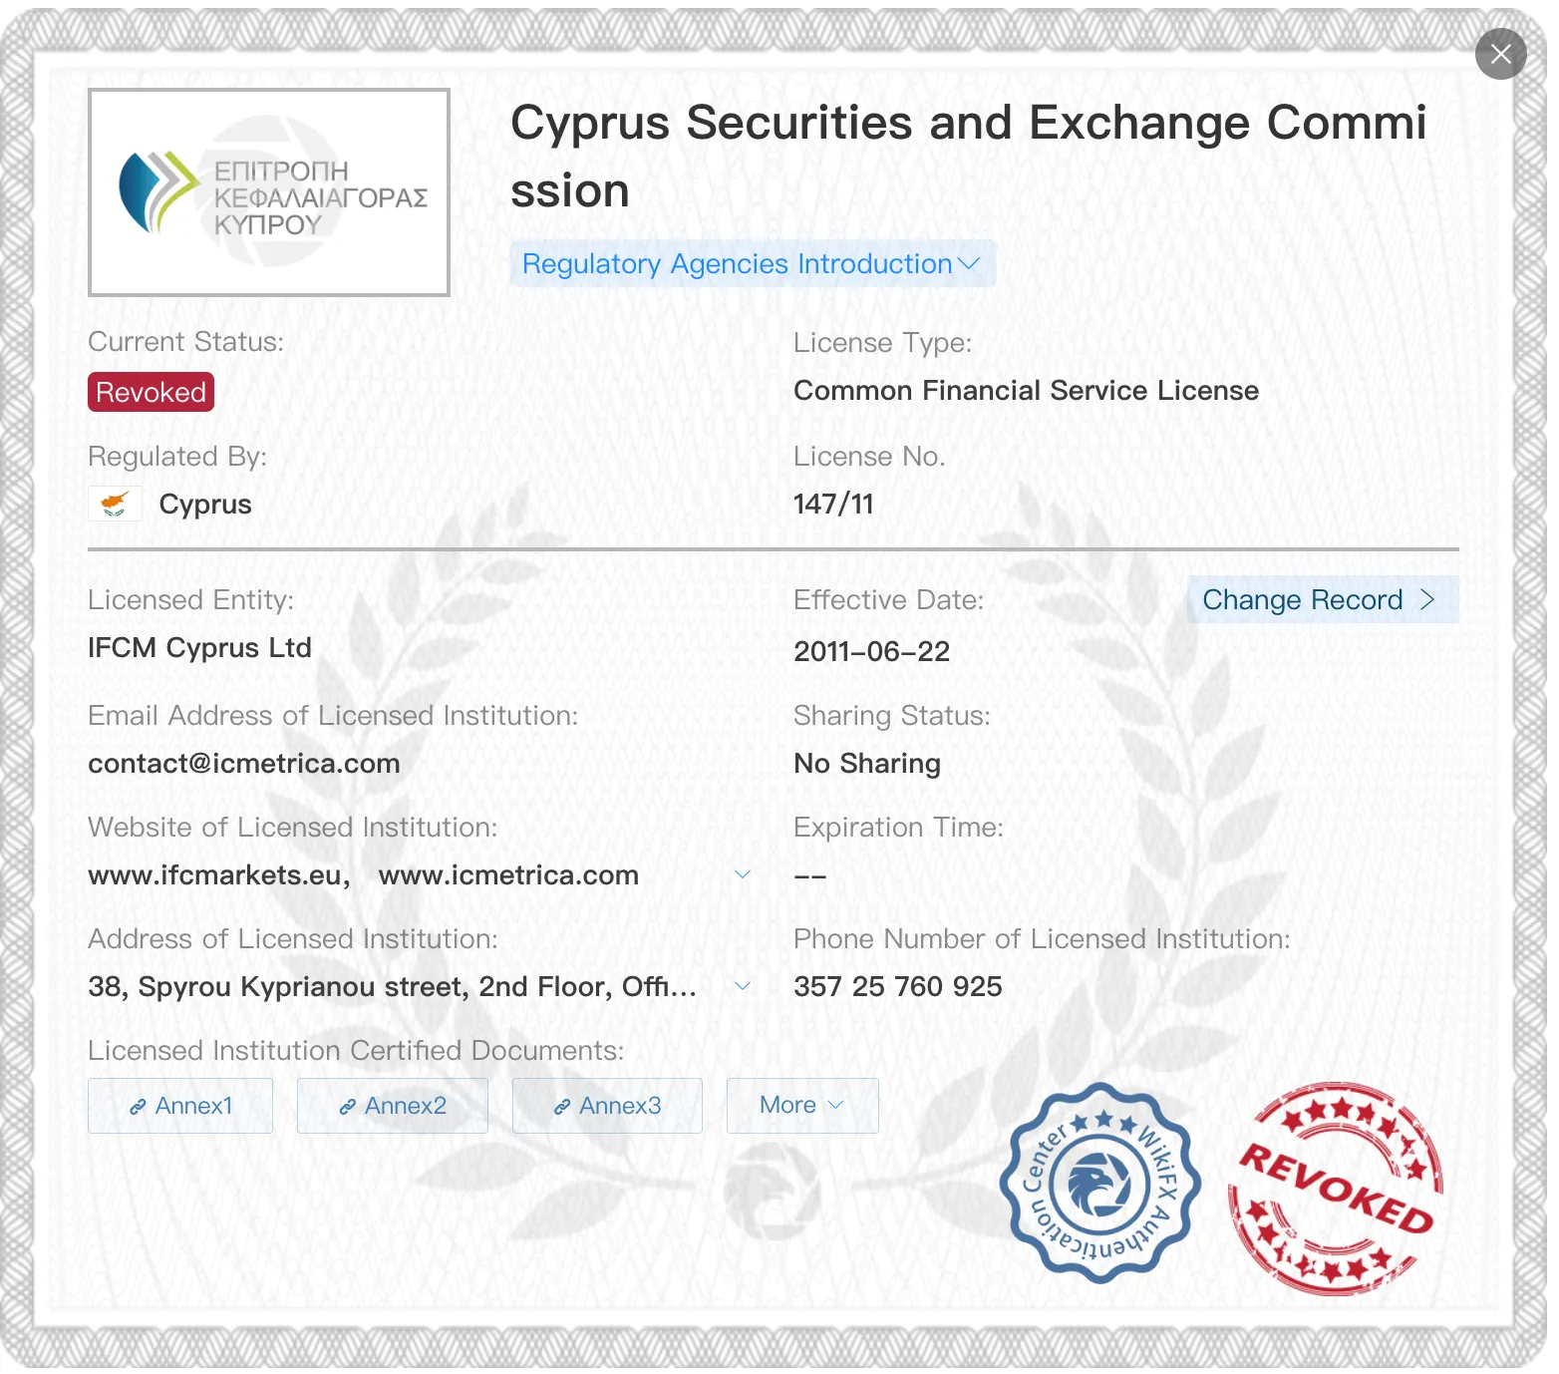Expand Regulatory Agencies Introduction
Screen dimensions: 1559x1374
click(753, 263)
